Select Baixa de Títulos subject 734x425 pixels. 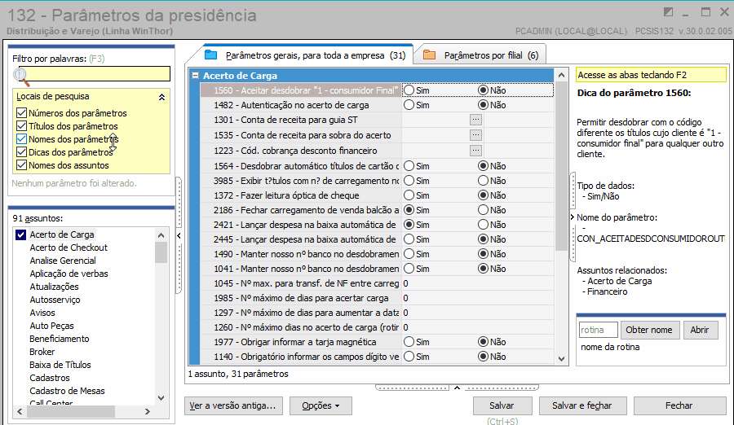(60, 365)
